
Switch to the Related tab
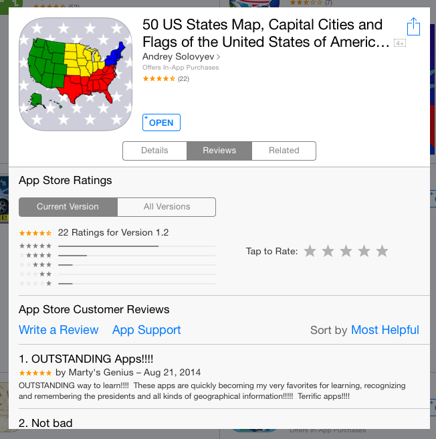[x=284, y=151]
